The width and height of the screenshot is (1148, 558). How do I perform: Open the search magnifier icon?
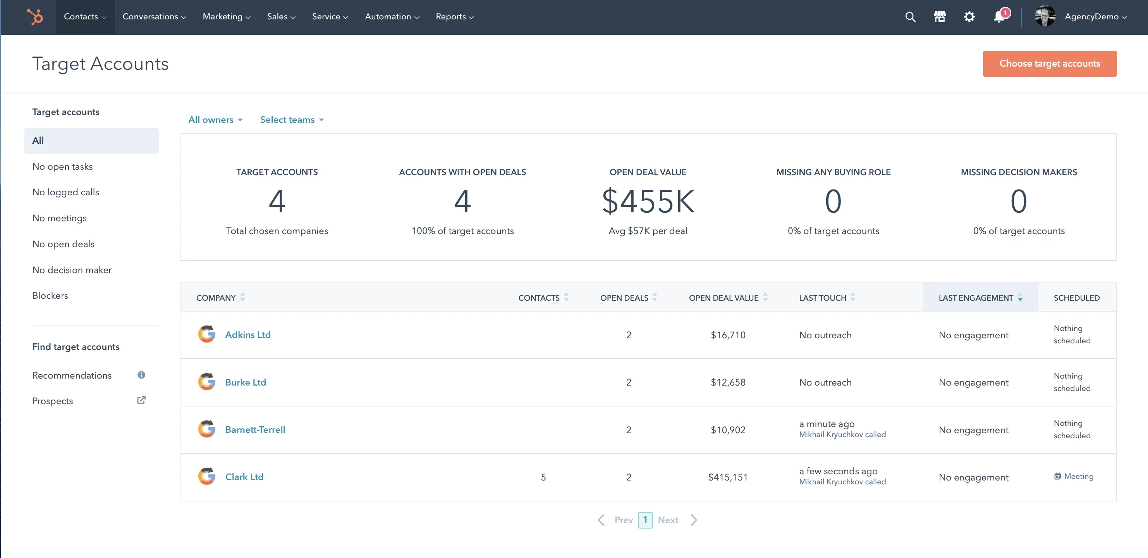pyautogui.click(x=910, y=17)
